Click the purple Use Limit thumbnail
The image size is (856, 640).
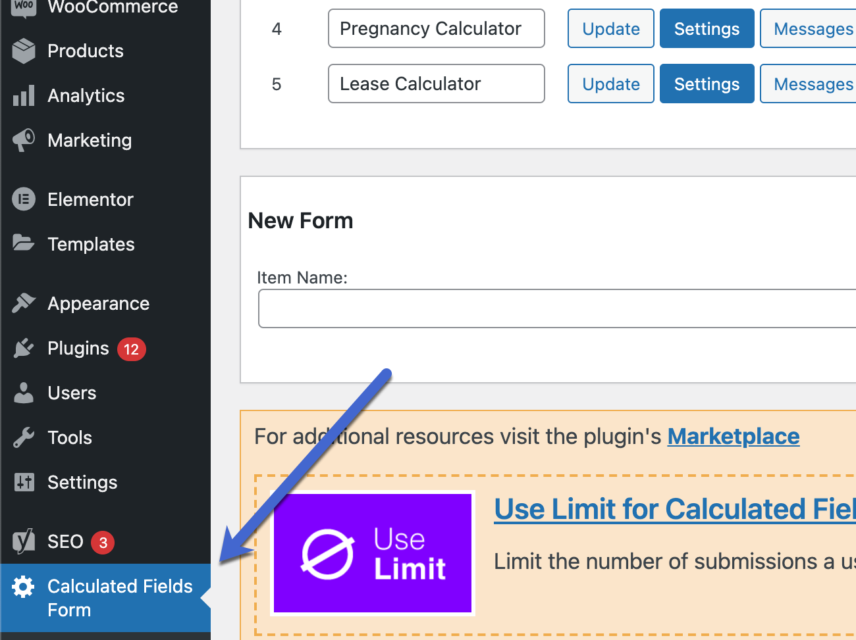[x=373, y=553]
